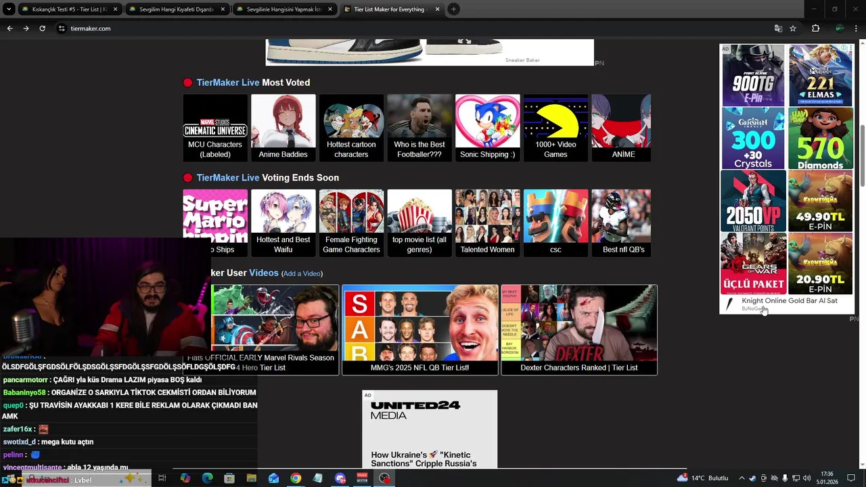The width and height of the screenshot is (866, 487).
Task: Open MCU Characters (Labeled) tier list
Action: click(215, 128)
